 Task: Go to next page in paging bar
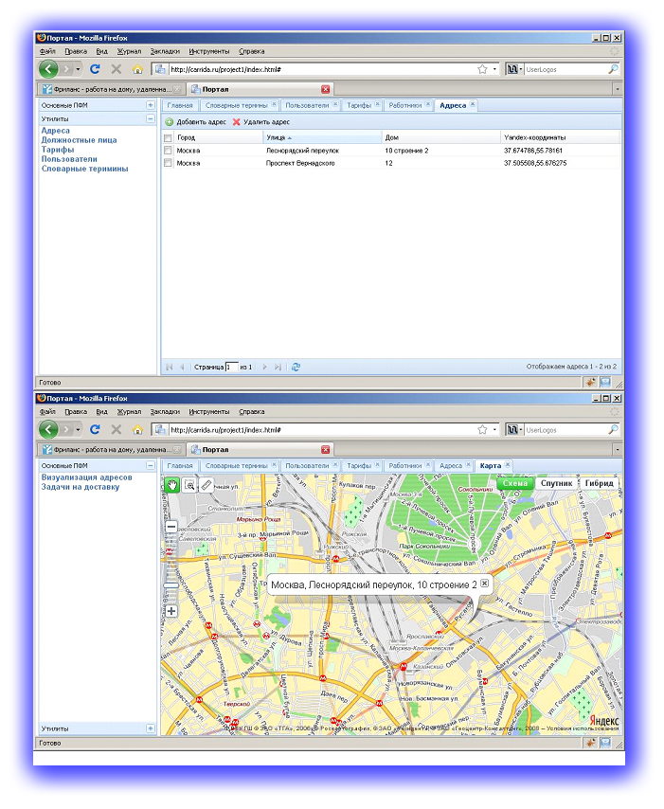264,368
